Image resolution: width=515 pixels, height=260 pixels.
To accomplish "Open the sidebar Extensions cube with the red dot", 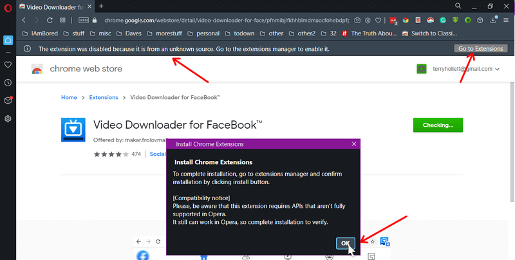I will tap(8, 100).
